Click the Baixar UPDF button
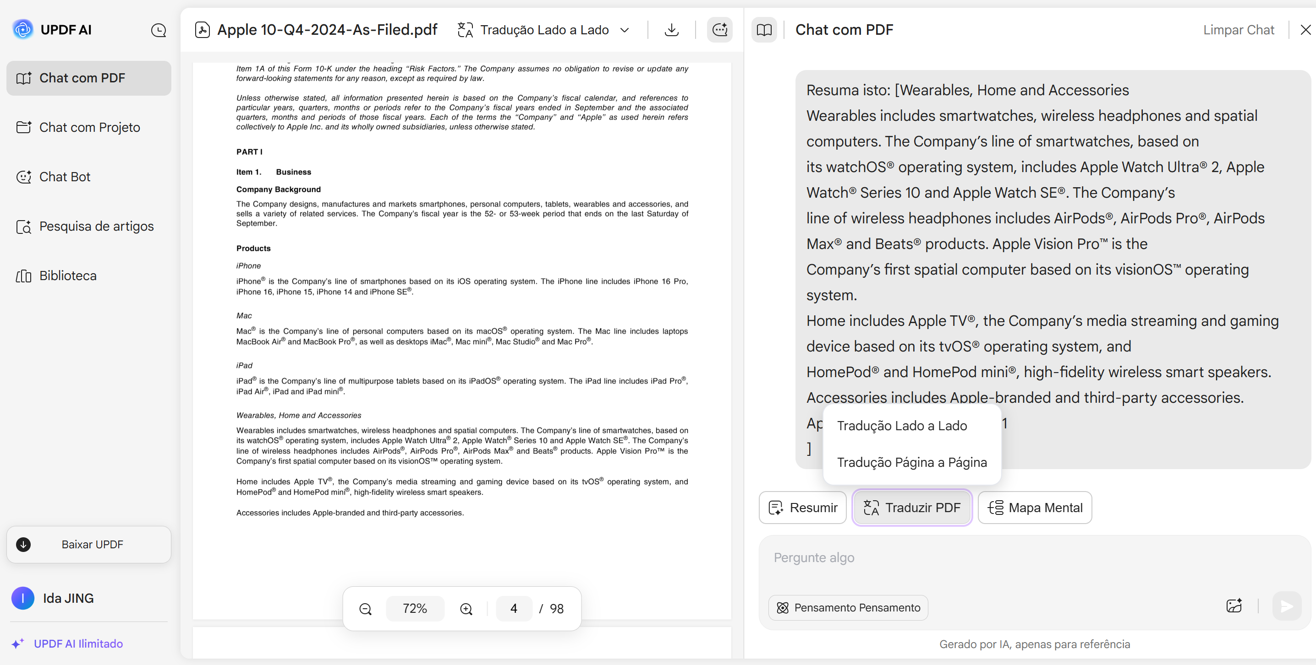Screen dimensions: 1316x665 tap(89, 545)
